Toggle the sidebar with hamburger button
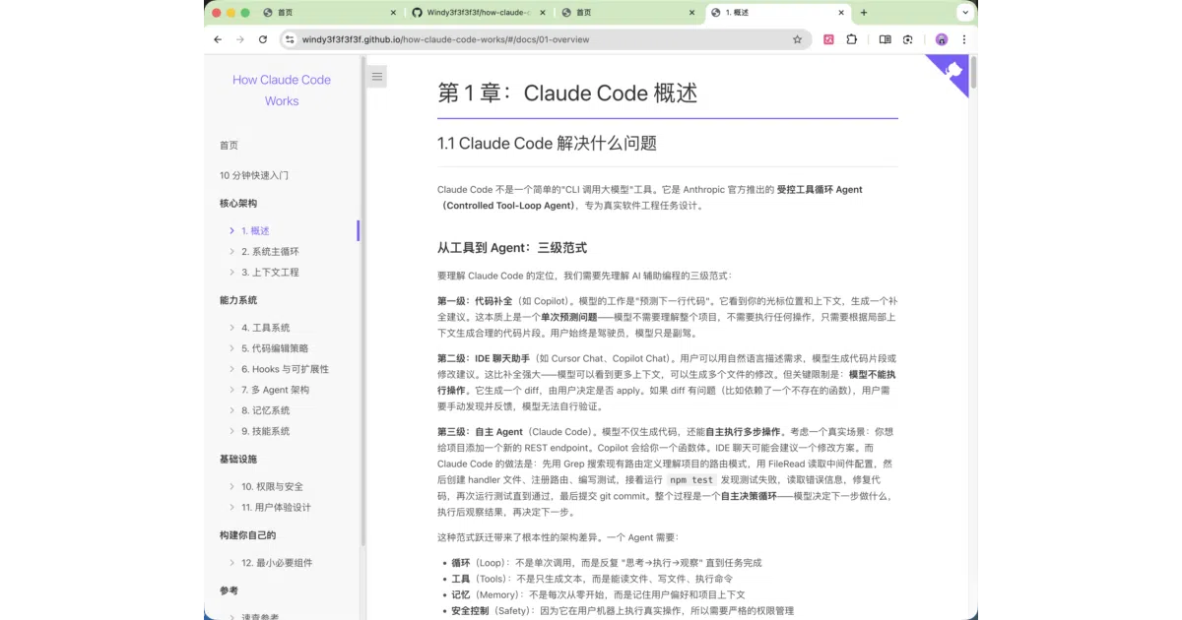 click(377, 76)
